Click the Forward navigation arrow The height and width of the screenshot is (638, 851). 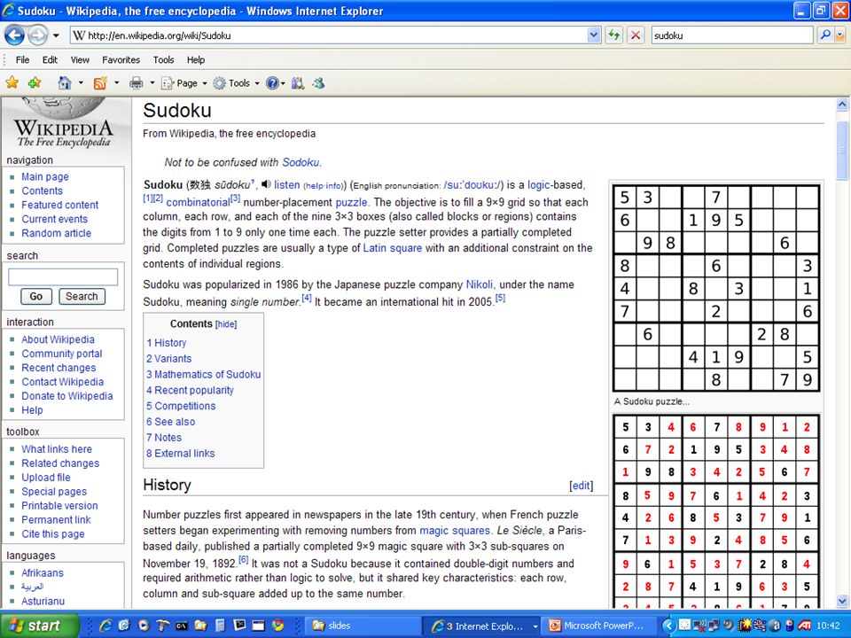(x=37, y=35)
